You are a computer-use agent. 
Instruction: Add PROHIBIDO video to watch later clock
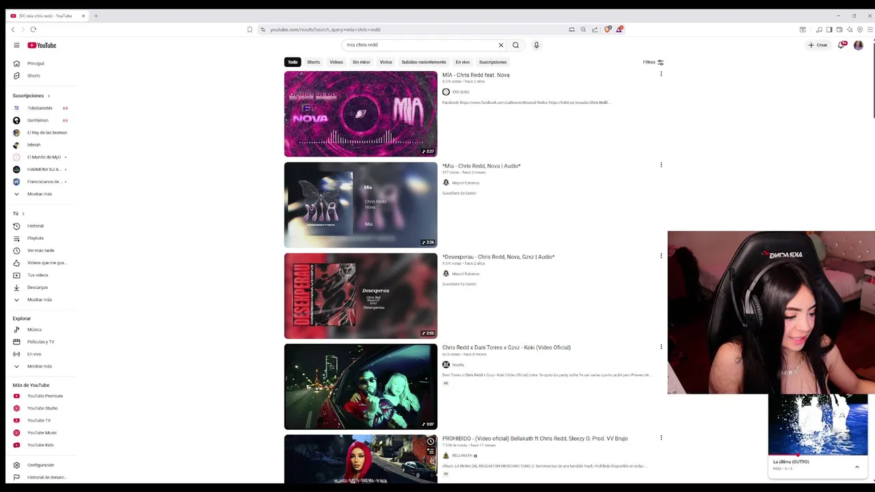coord(431,441)
